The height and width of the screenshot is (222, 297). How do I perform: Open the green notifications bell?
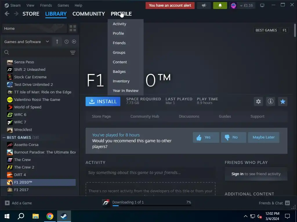[220, 5]
